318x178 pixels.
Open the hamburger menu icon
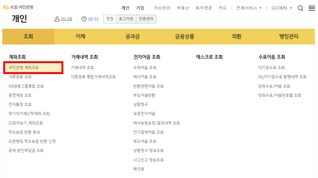coord(311,8)
